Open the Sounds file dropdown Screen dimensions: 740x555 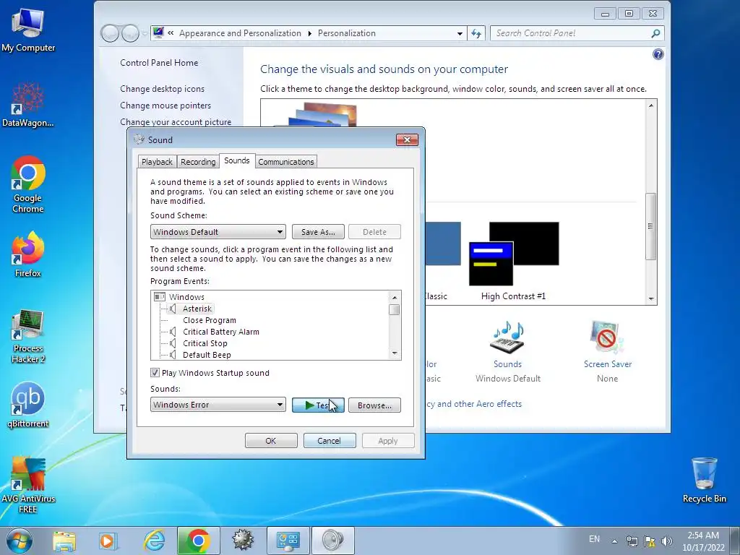pos(218,405)
